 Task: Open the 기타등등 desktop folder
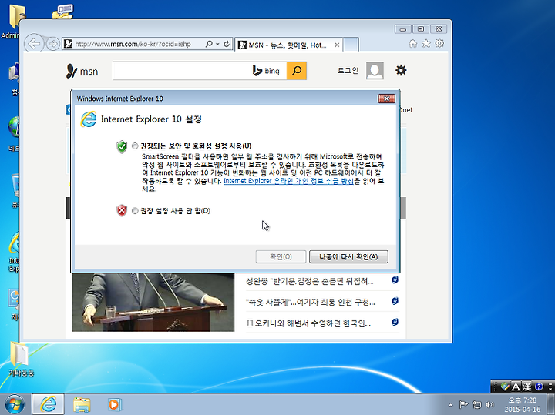tap(21, 358)
